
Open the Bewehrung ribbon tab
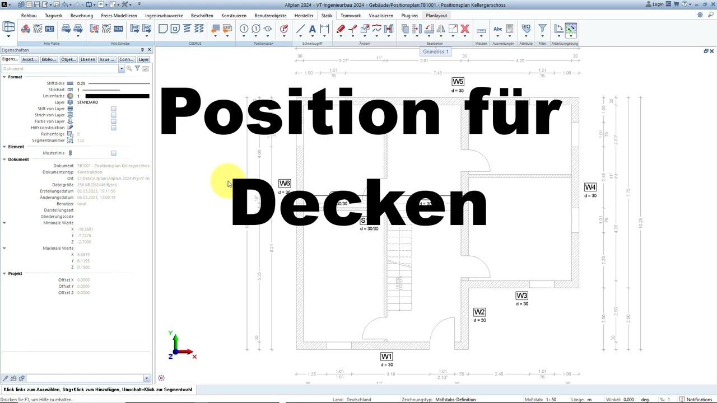(x=82, y=16)
